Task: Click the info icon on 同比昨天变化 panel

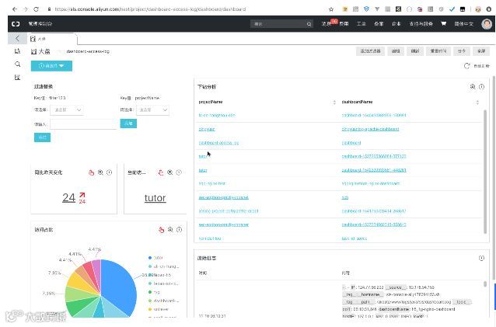Action: 109,172
